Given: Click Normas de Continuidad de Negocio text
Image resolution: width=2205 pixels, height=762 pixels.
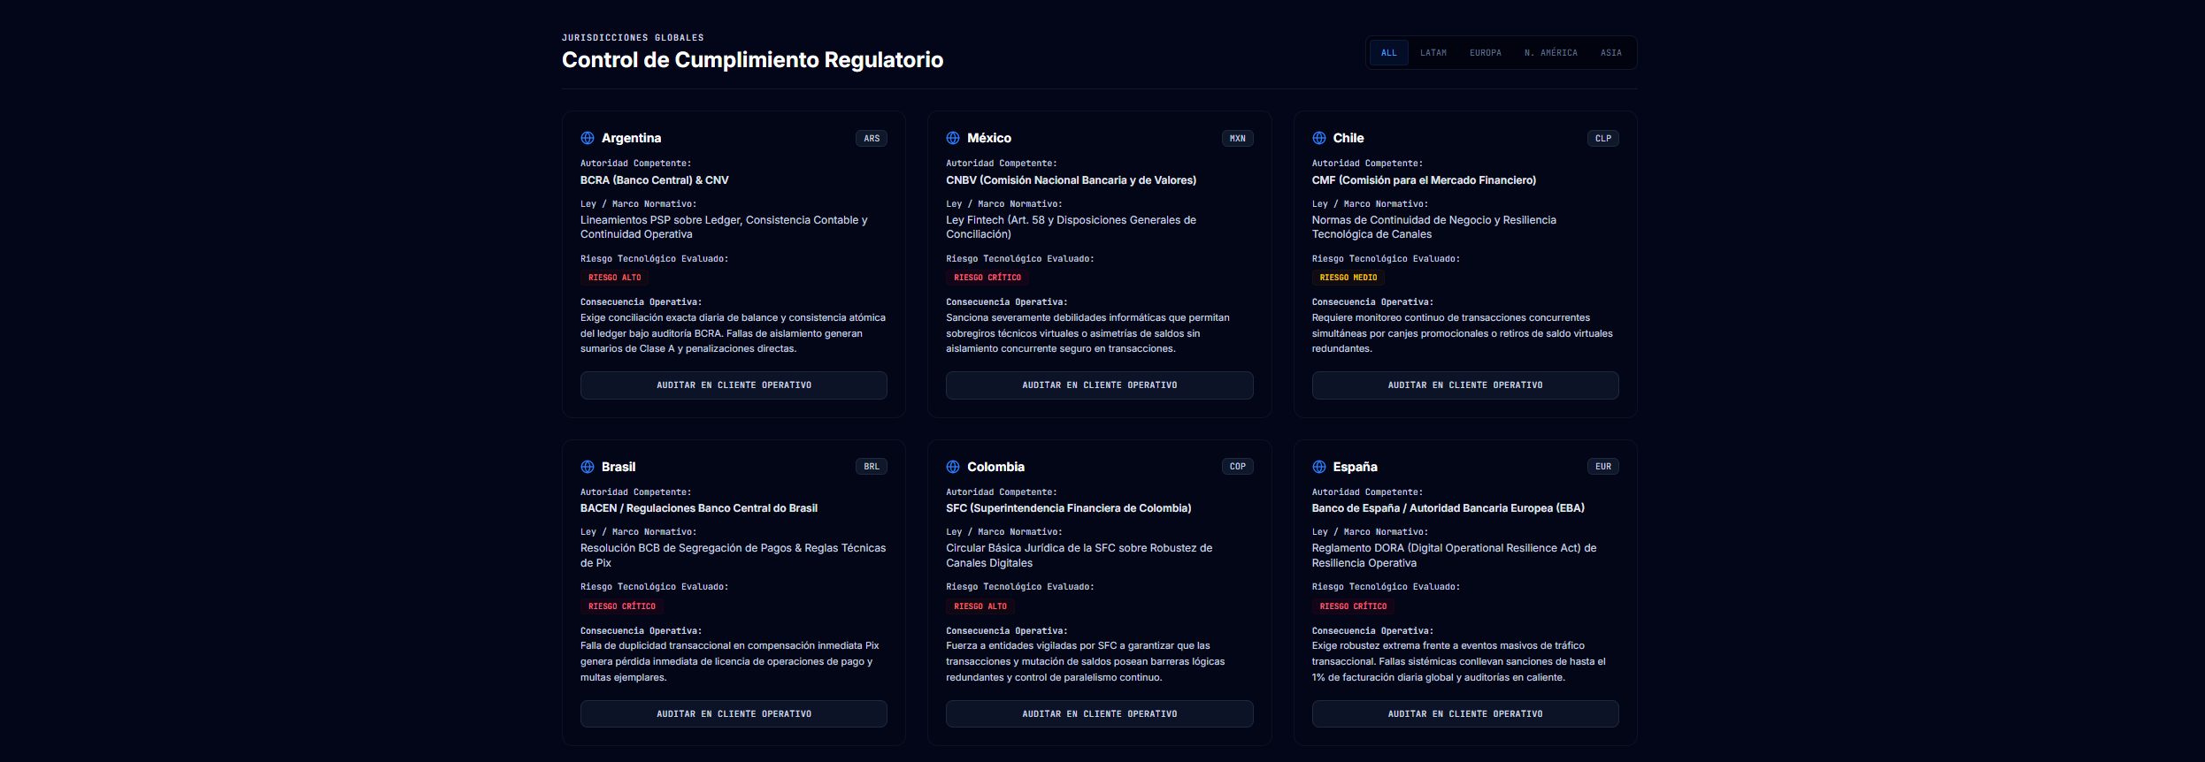Looking at the screenshot, I should (1434, 227).
